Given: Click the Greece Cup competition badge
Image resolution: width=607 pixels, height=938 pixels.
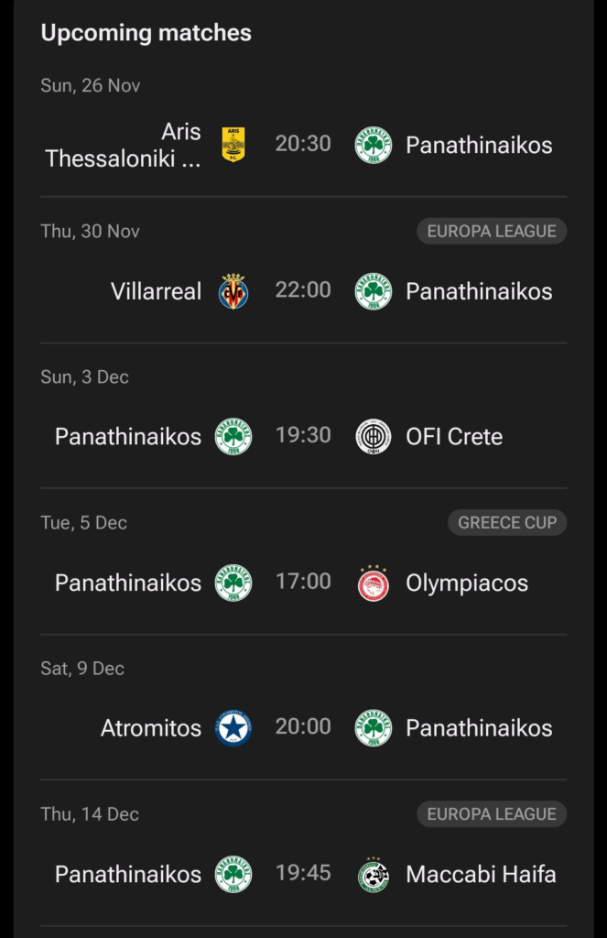Looking at the screenshot, I should tap(507, 523).
